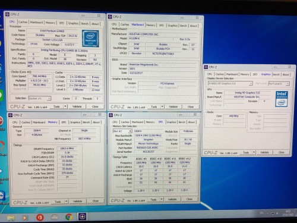Click the Tools button in Memory window
Screen dimensions: 297x223
pos(58,202)
